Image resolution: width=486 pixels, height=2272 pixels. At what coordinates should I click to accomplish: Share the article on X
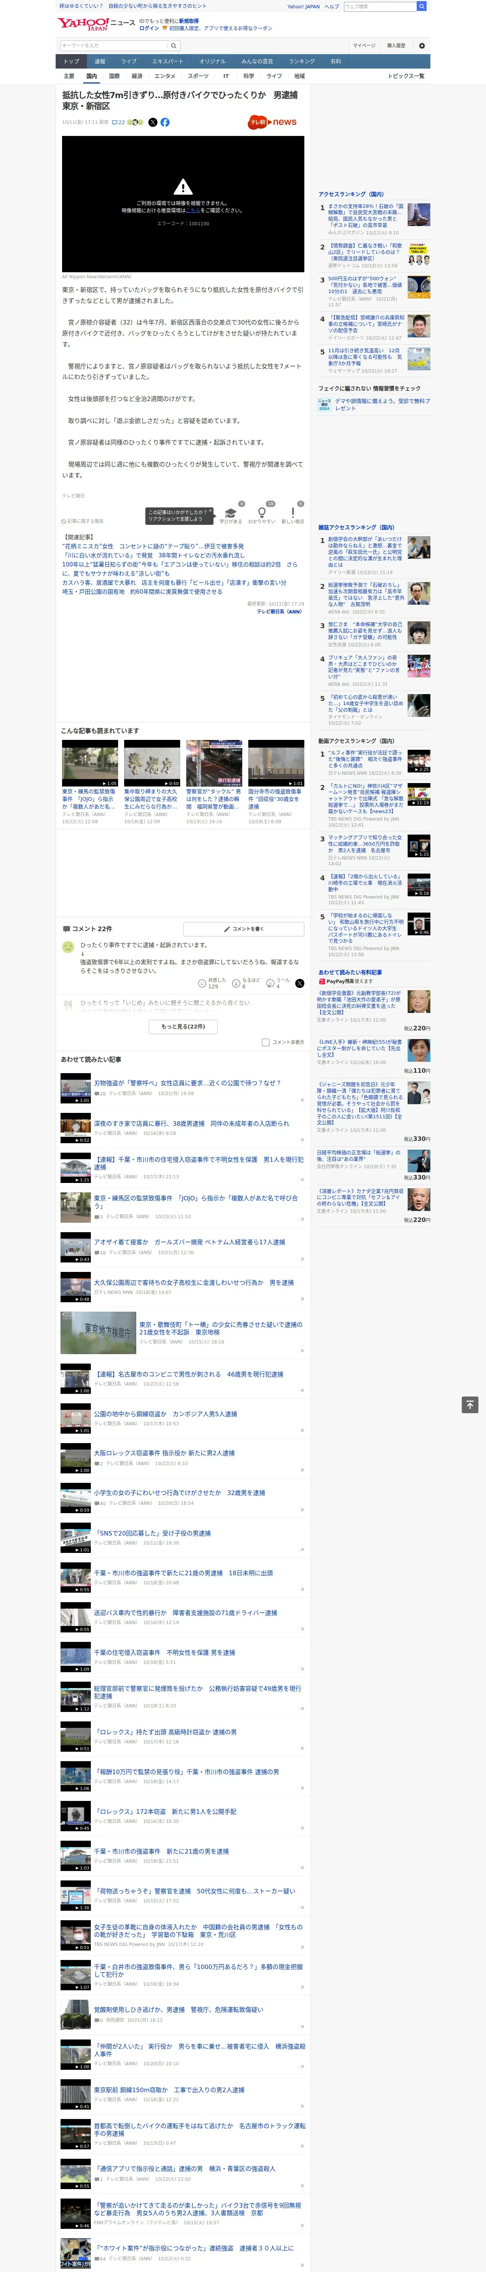[x=153, y=123]
